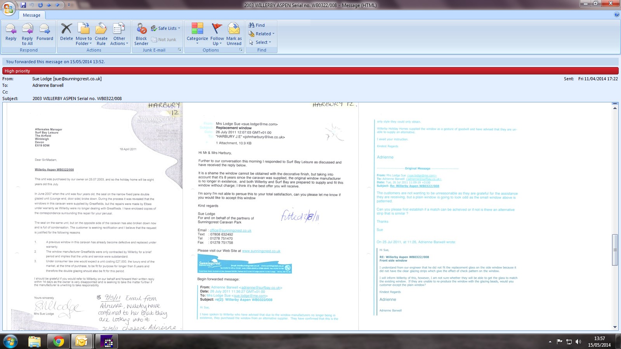Viewport: 621px width, 349px height.
Task: Redo using the Quick Access toolbar
Action: click(x=41, y=5)
